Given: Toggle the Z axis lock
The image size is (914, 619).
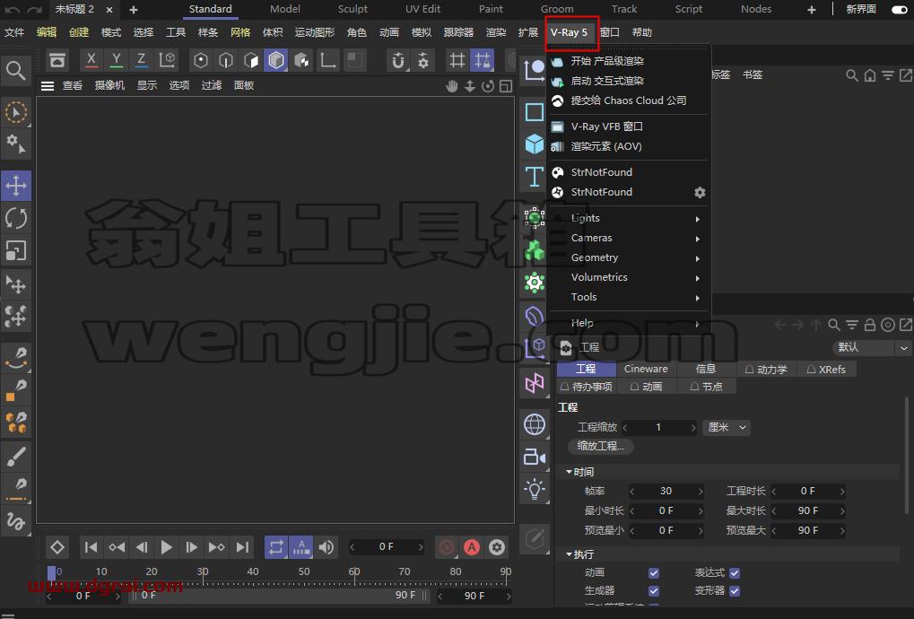Looking at the screenshot, I should 141,60.
